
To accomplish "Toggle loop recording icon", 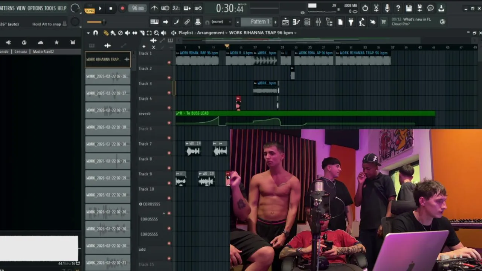I will point(198,8).
